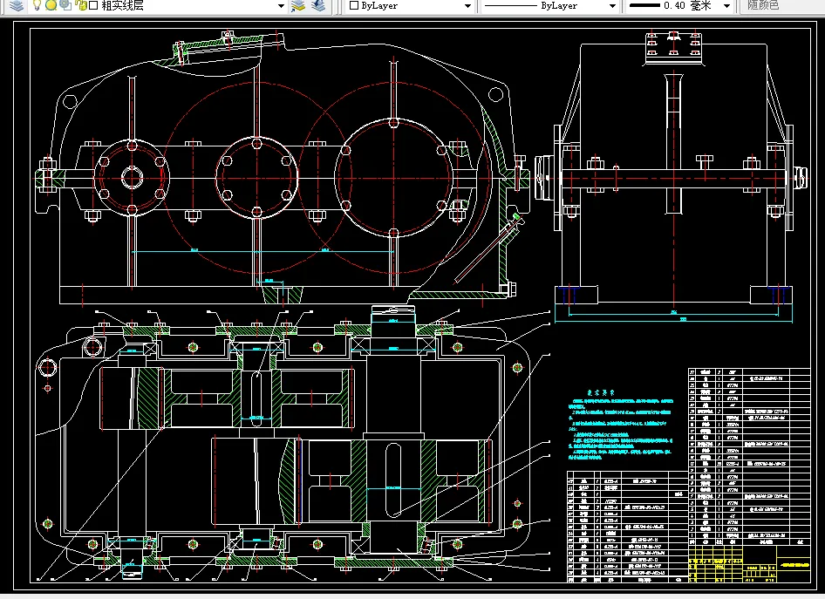This screenshot has height=599, width=825.
Task: Toggle the layer lock padlock icon
Action: point(80,5)
